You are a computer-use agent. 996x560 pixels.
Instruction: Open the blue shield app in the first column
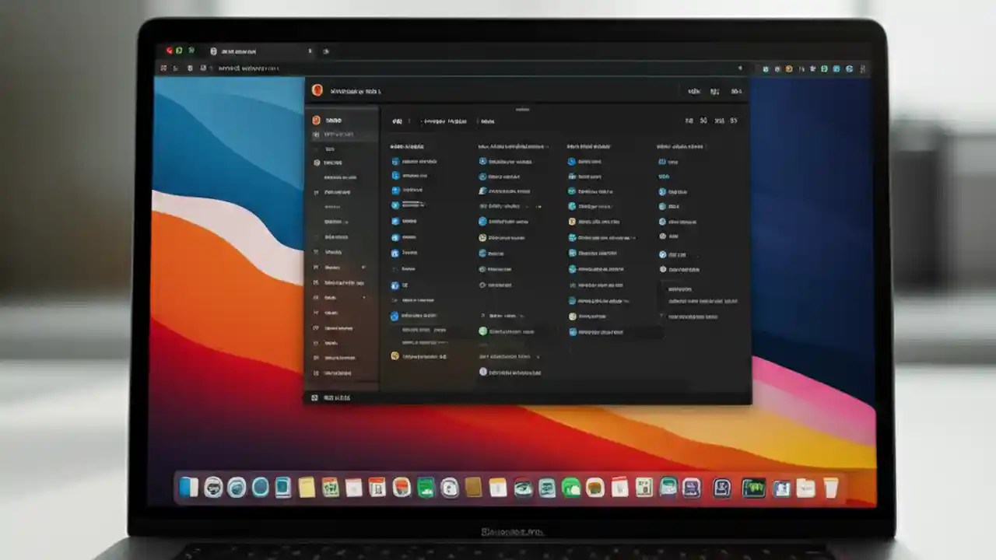click(394, 161)
